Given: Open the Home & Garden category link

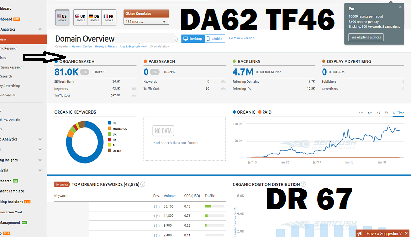Looking at the screenshot, I should (x=82, y=47).
